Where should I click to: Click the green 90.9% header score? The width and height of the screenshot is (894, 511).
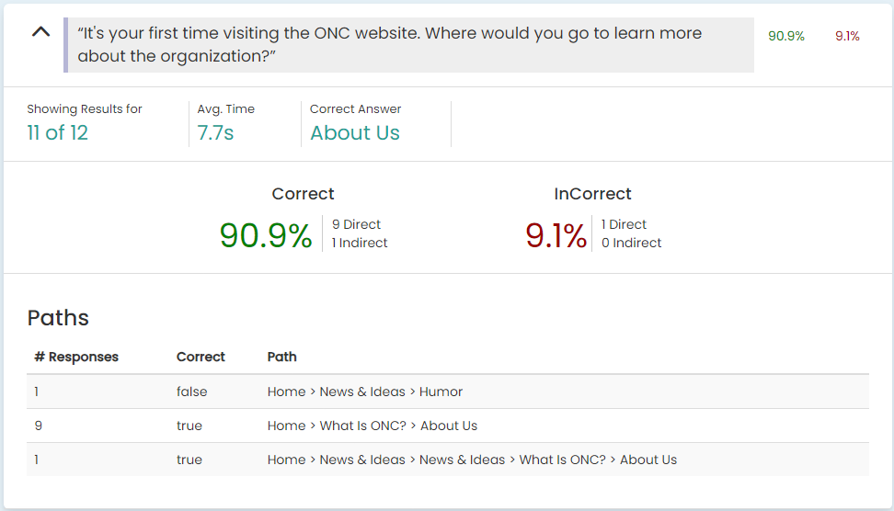point(785,36)
